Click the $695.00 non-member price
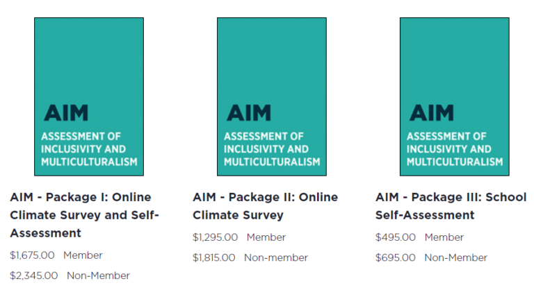The image size is (534, 297). point(396,257)
